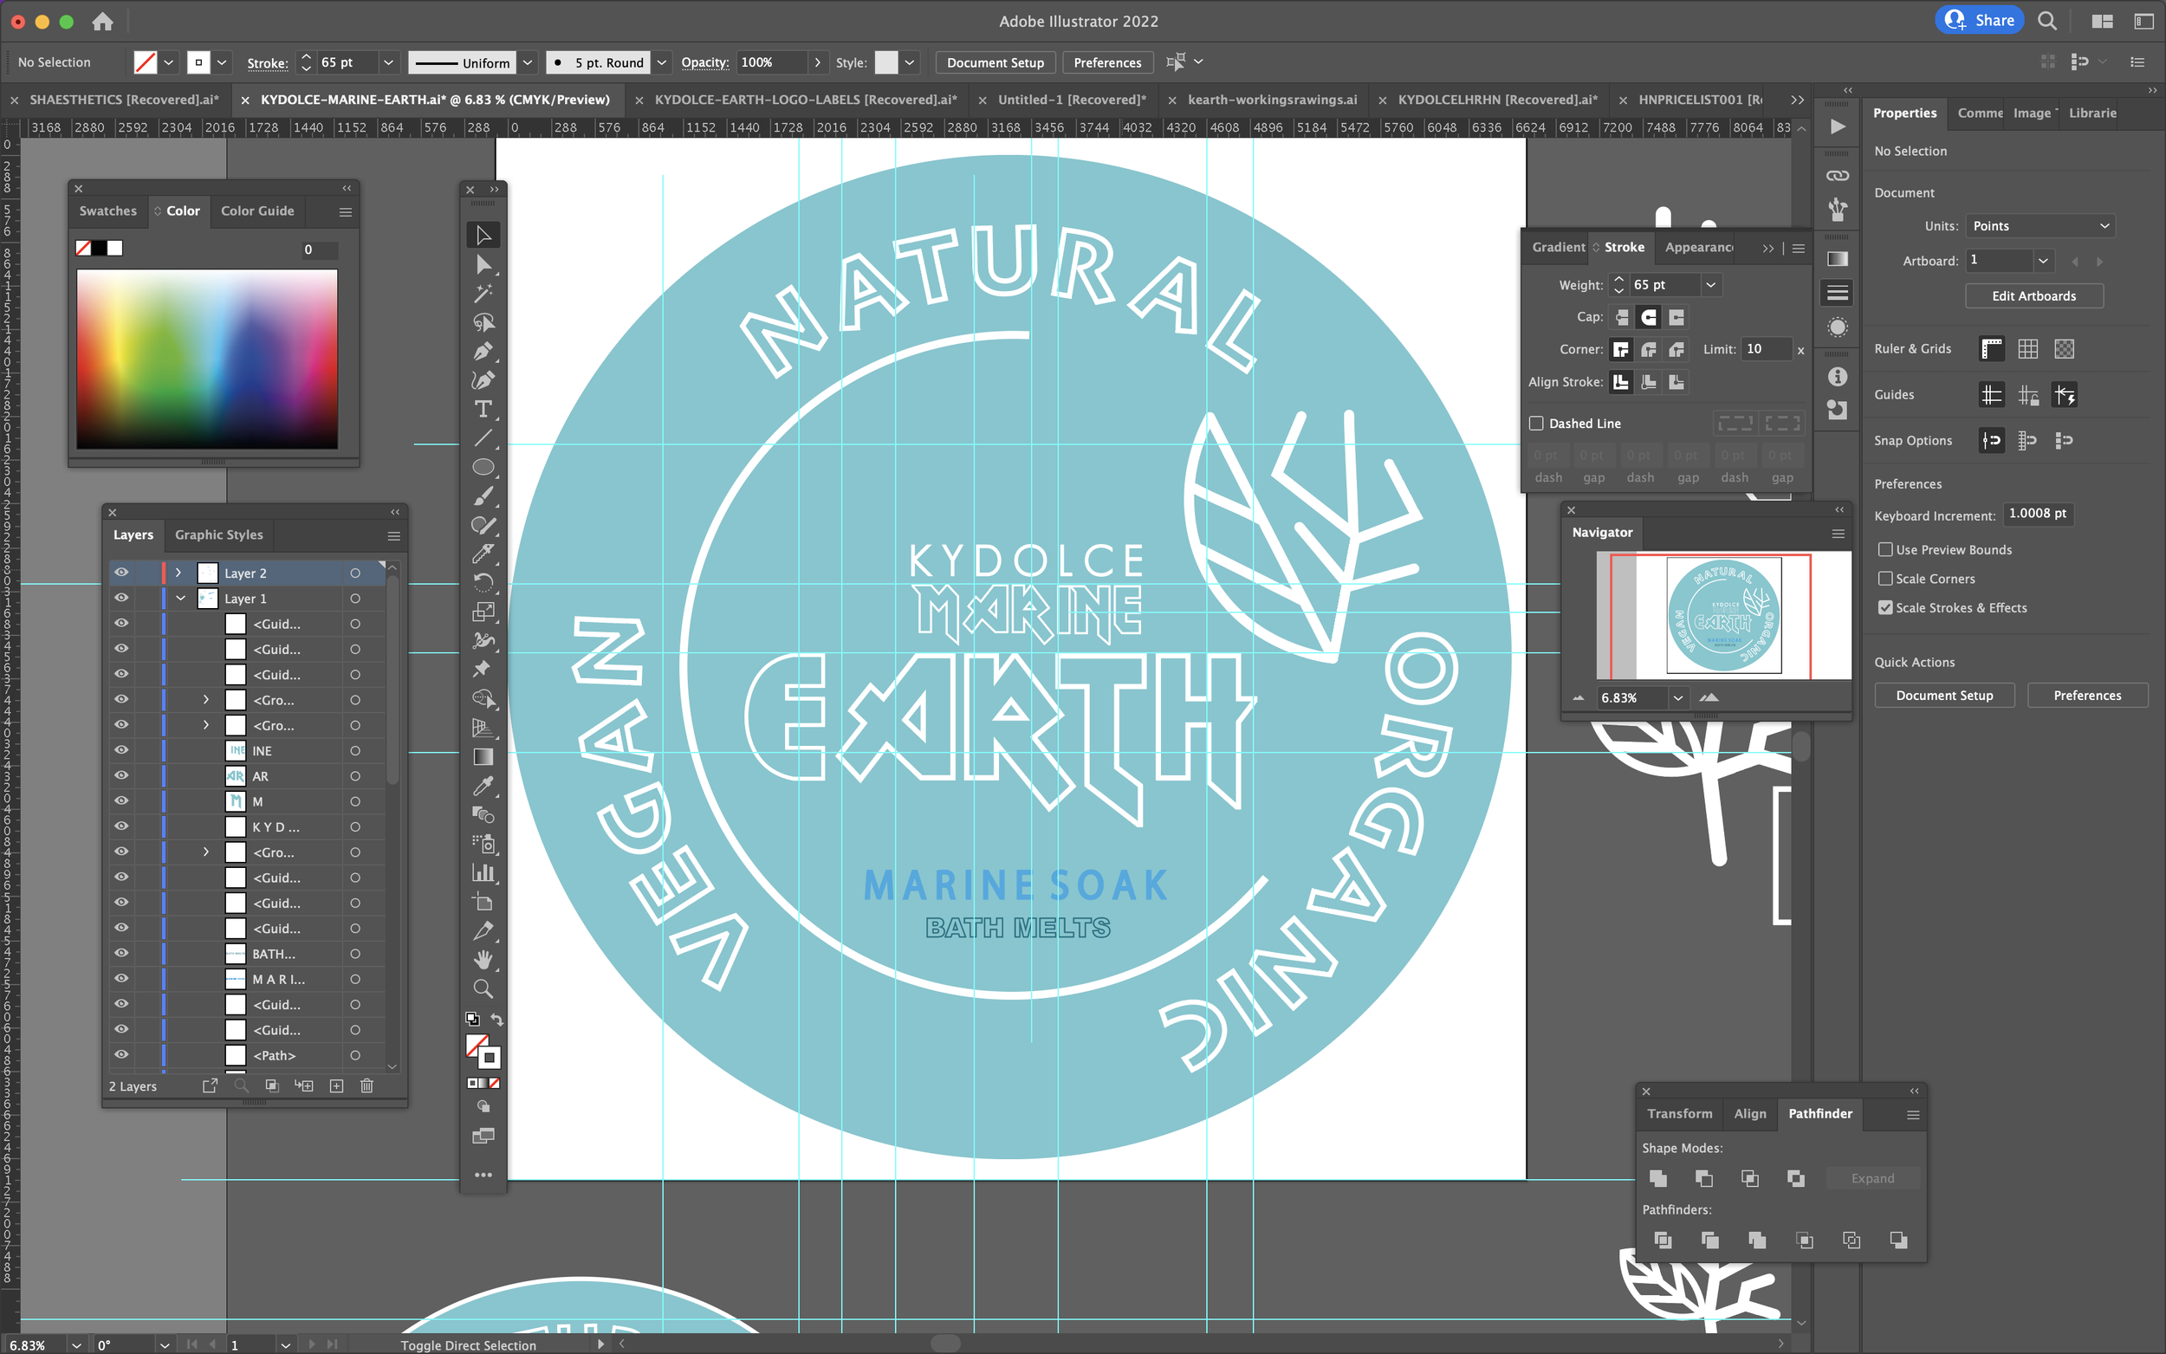Open Navigator zoom percentage dropdown
The image size is (2166, 1354).
coord(1678,697)
